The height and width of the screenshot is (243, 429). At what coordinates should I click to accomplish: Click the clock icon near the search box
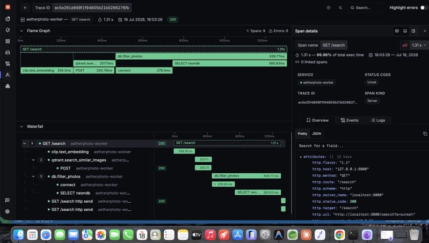pyautogui.click(x=328, y=8)
